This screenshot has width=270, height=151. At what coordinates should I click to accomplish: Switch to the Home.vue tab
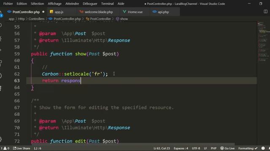[x=135, y=12]
